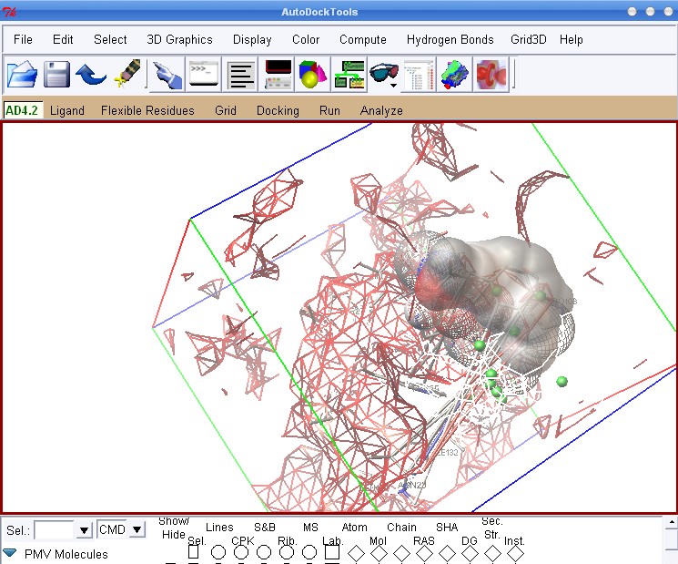This screenshot has width=678, height=564.
Task: Click the colored 3D shapes icon
Action: [312, 75]
